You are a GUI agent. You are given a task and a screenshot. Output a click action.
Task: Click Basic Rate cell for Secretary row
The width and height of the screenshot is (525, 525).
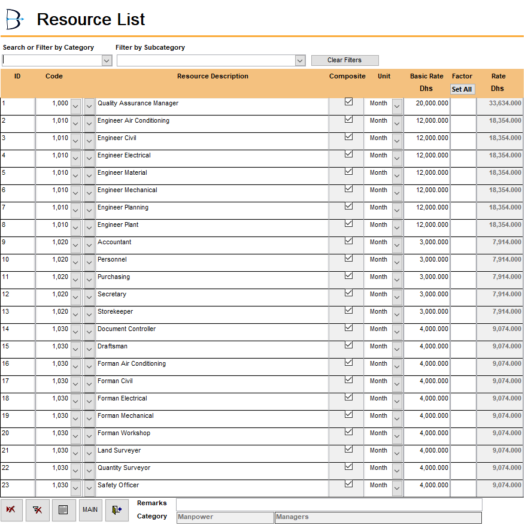tap(427, 298)
